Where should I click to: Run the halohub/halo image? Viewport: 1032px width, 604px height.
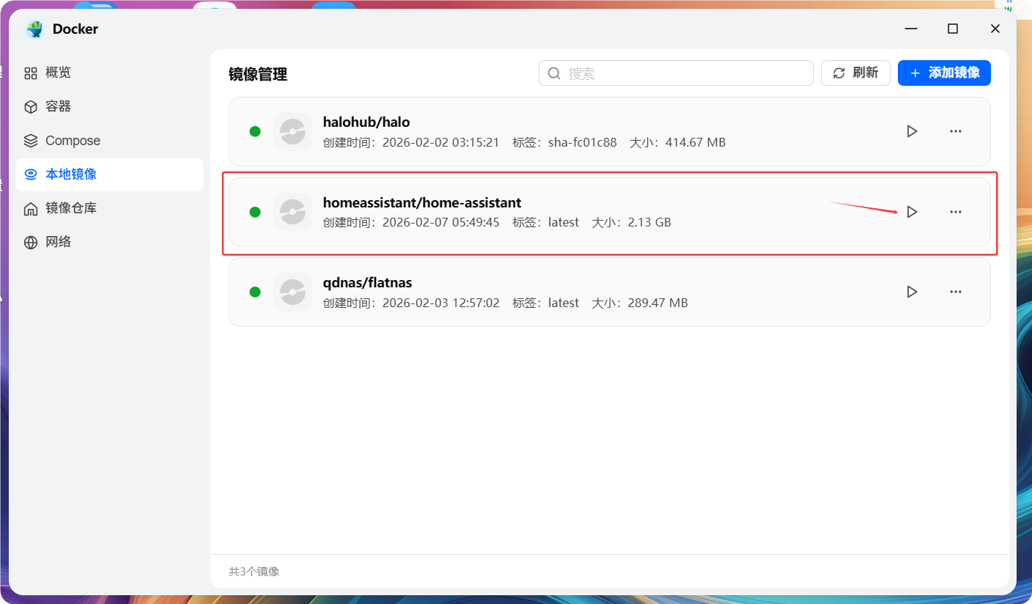(x=911, y=131)
